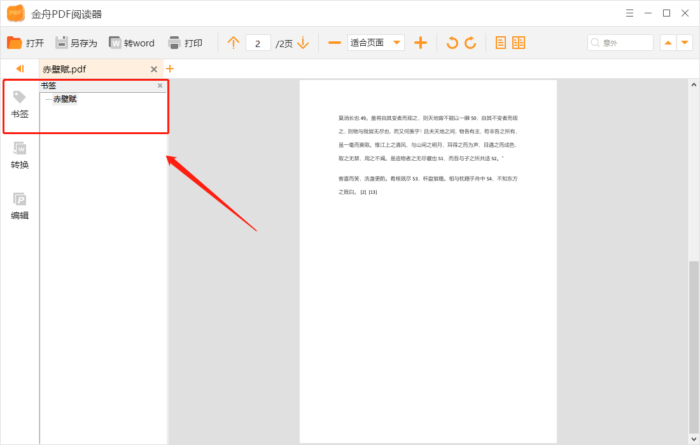Click scrollbar up arrow
700x445 pixels.
694,85
